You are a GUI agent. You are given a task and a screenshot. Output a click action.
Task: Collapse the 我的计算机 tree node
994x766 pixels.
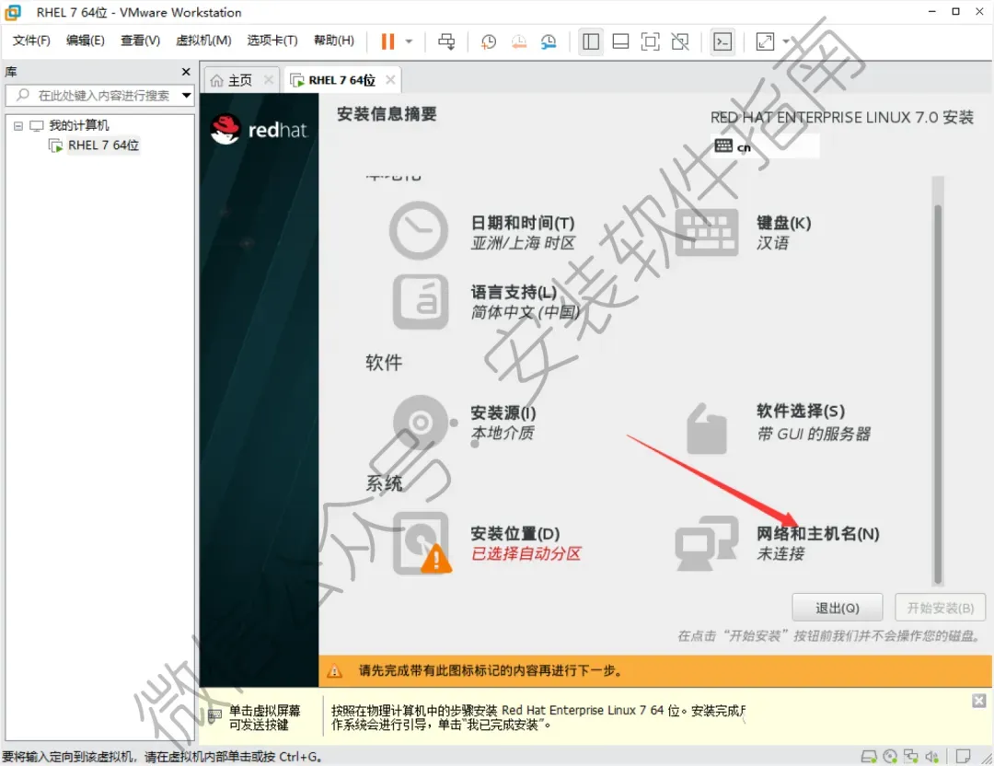point(18,125)
